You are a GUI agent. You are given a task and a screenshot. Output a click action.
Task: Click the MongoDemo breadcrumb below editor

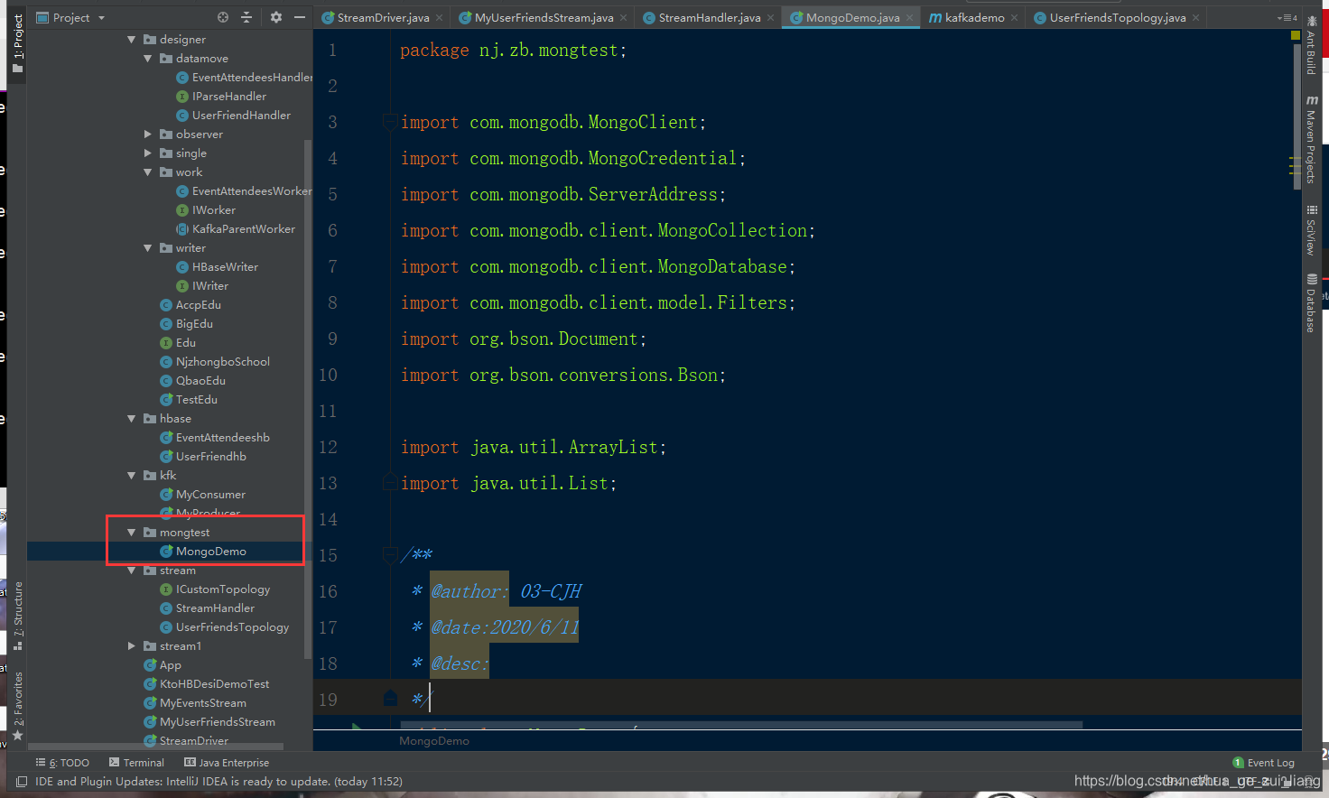coord(434,741)
